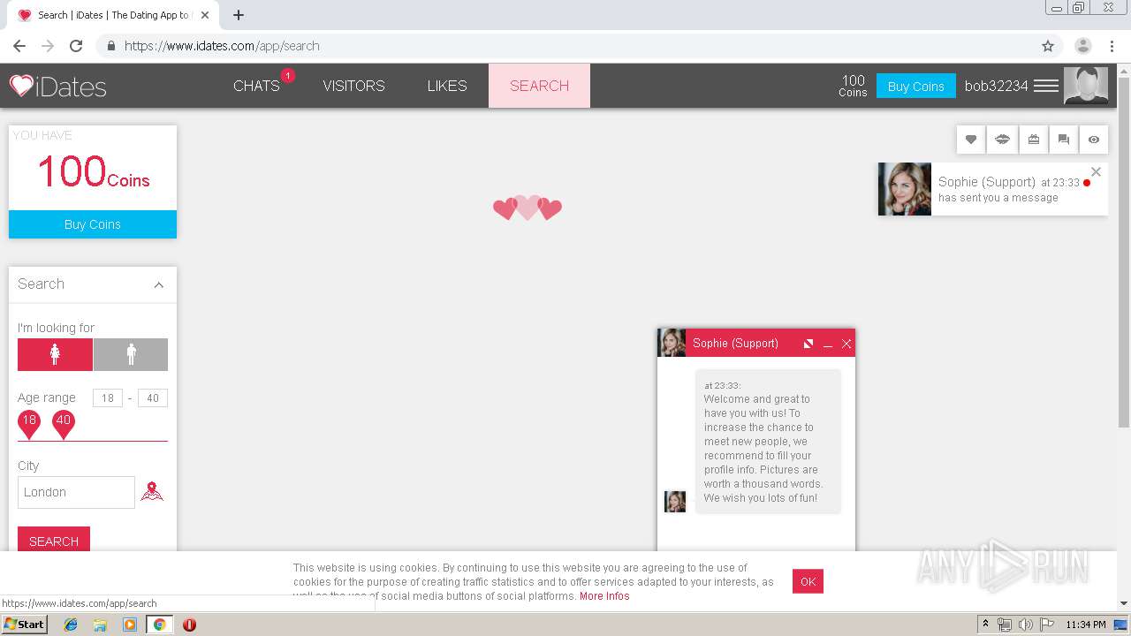Open the likes heart filter icon
The image size is (1131, 636).
click(x=971, y=140)
